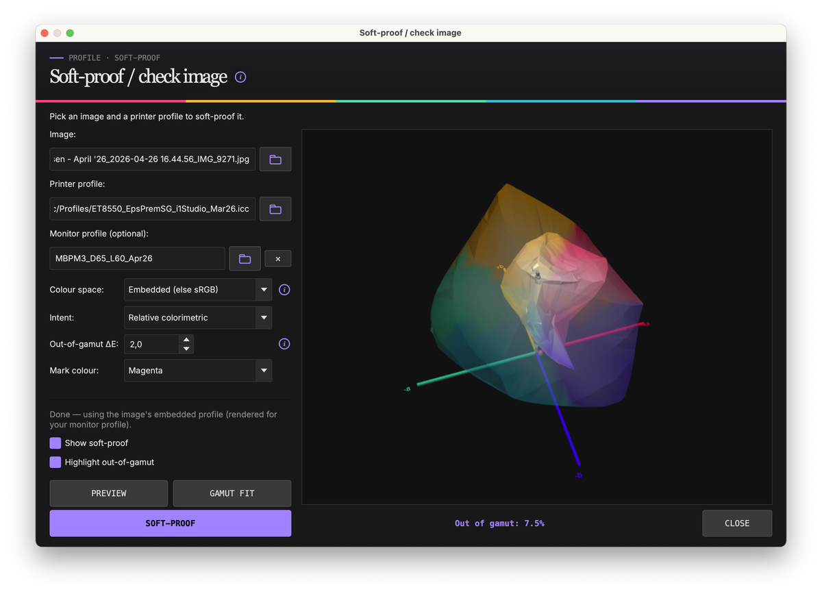This screenshot has height=594, width=822.
Task: Click the 'Out of gamut: 7.5%' readout
Action: pyautogui.click(x=499, y=523)
